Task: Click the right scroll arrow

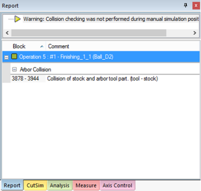Action: tap(195, 33)
